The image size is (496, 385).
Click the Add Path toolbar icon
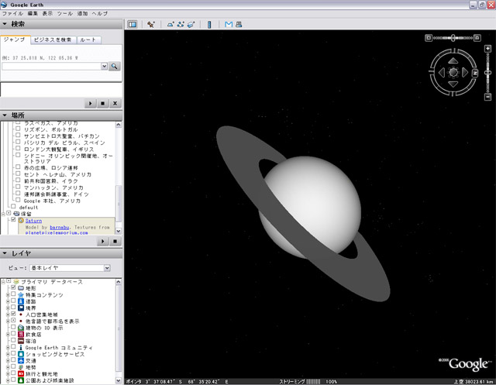coord(181,24)
